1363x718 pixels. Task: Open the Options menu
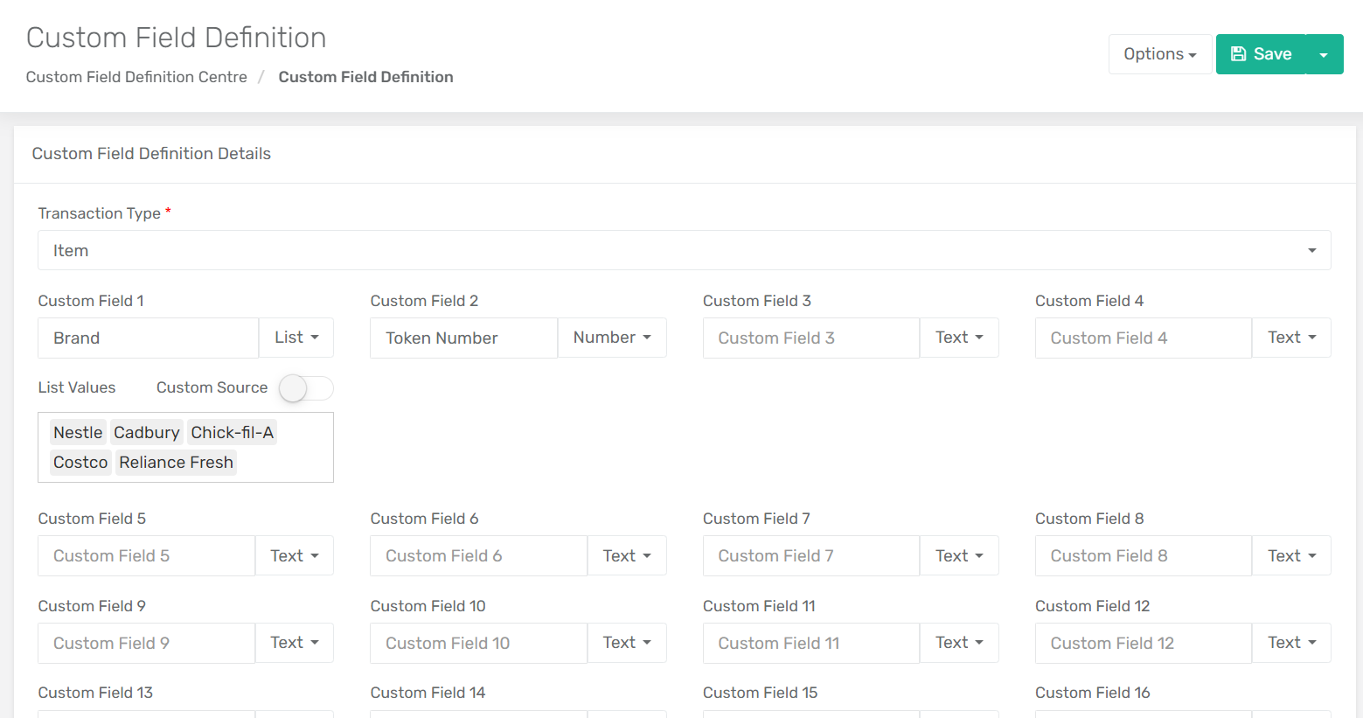click(1159, 54)
